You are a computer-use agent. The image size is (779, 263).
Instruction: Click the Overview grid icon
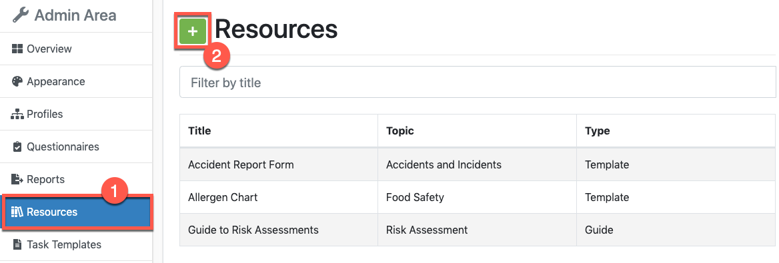click(x=17, y=49)
